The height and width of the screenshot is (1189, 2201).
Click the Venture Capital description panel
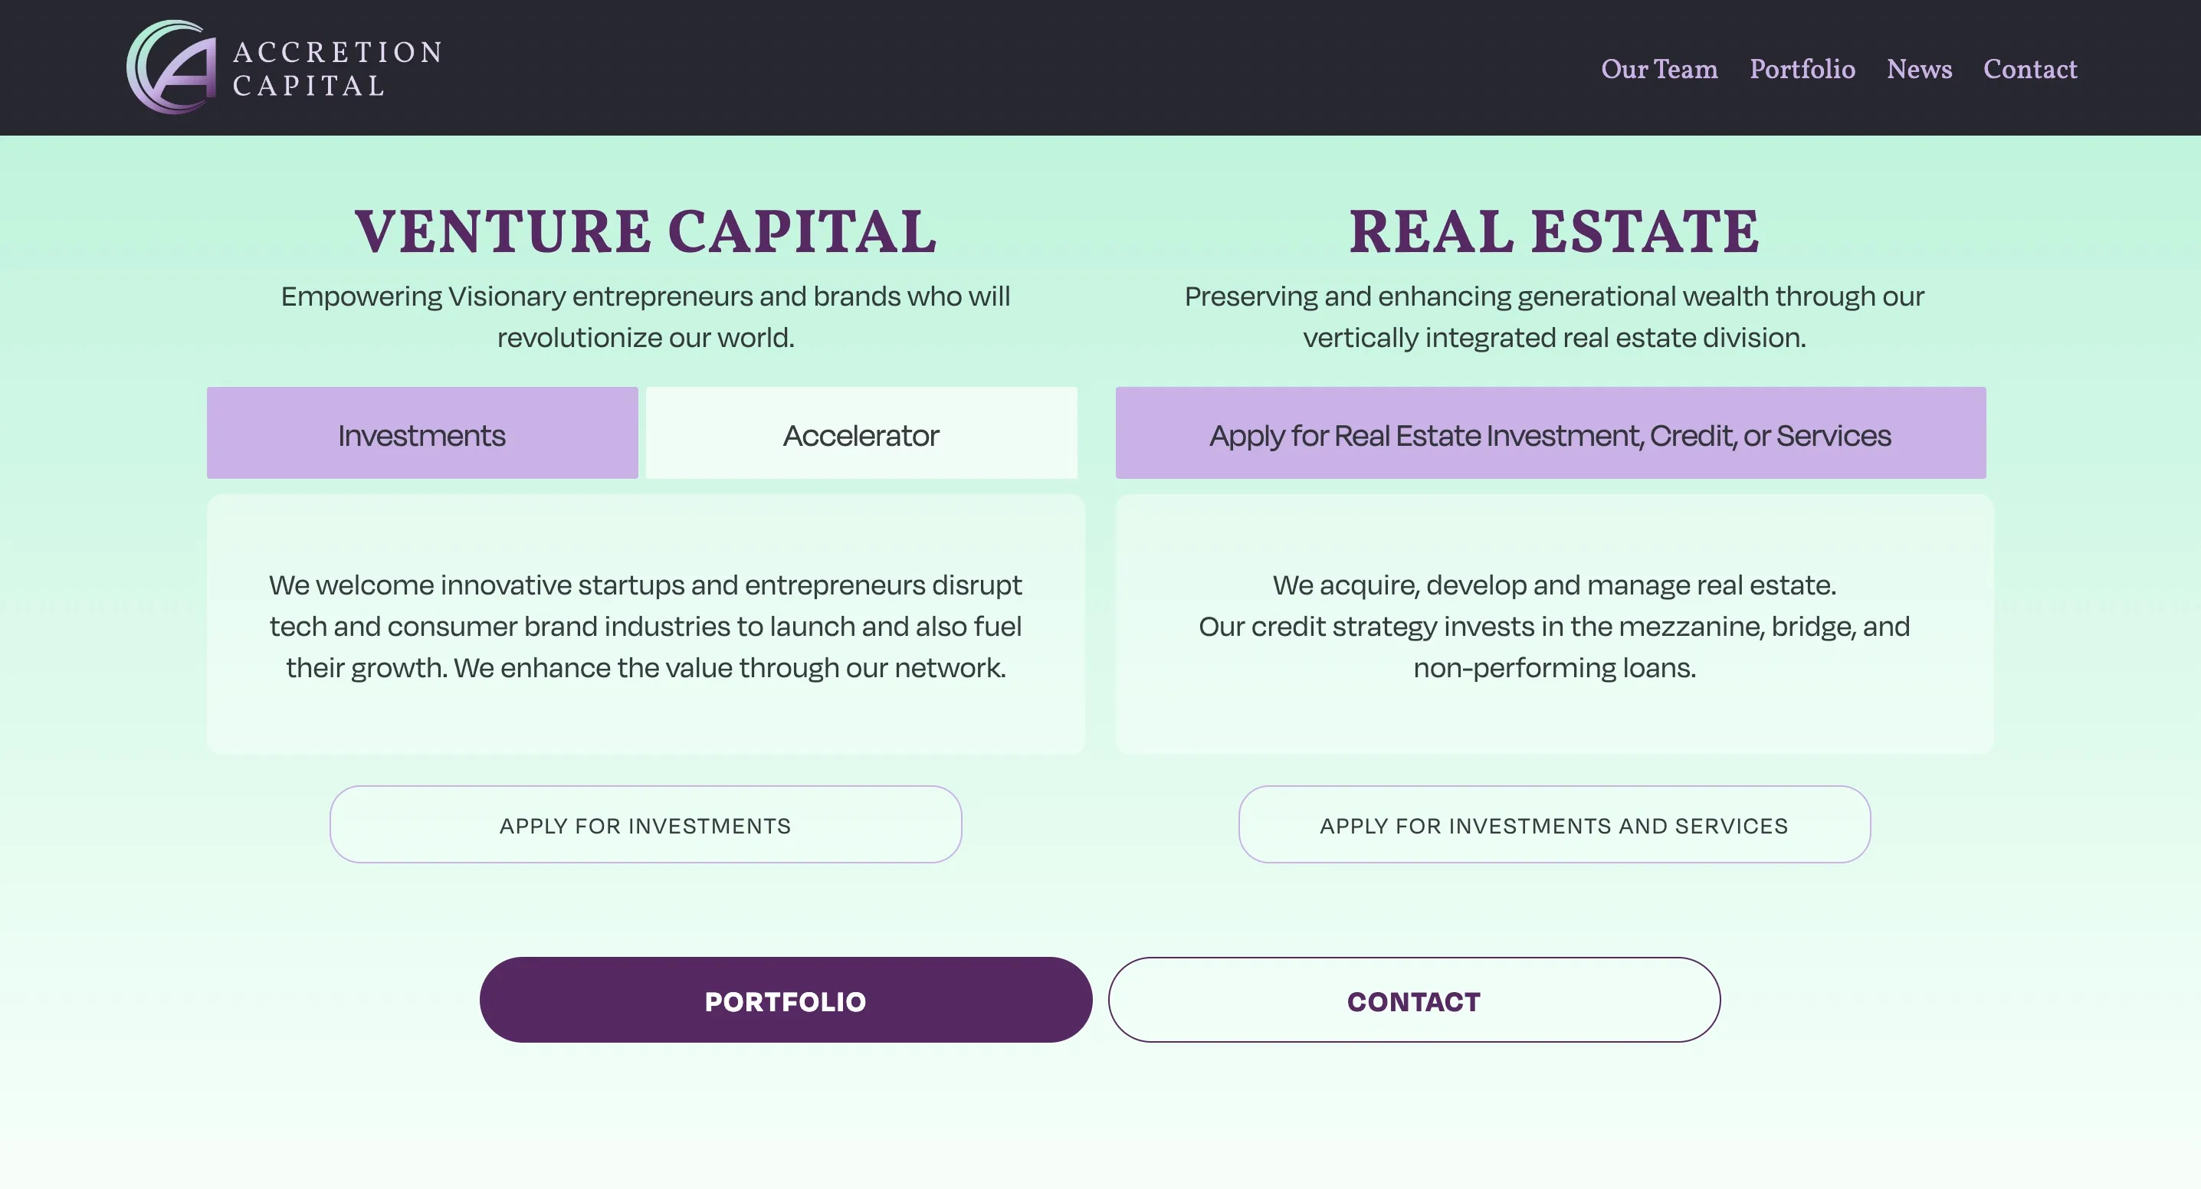point(645,625)
